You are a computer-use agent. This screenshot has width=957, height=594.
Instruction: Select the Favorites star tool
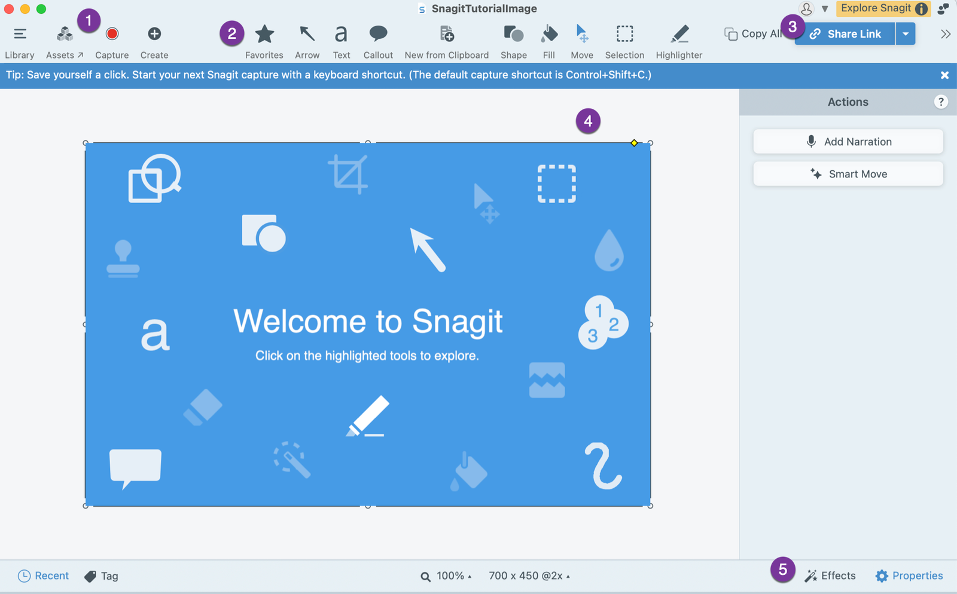[x=264, y=42]
